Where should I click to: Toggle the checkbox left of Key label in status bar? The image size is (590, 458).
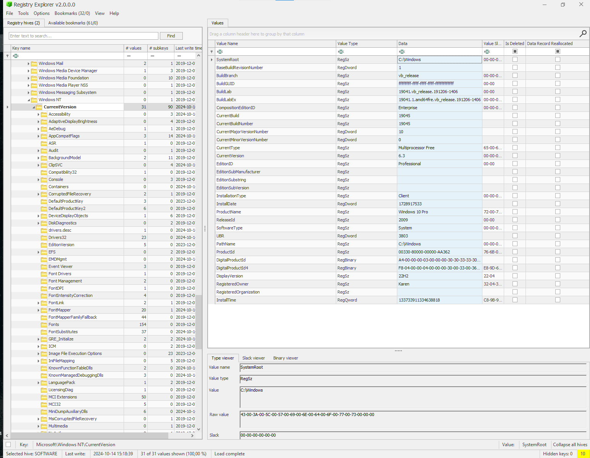point(8,444)
